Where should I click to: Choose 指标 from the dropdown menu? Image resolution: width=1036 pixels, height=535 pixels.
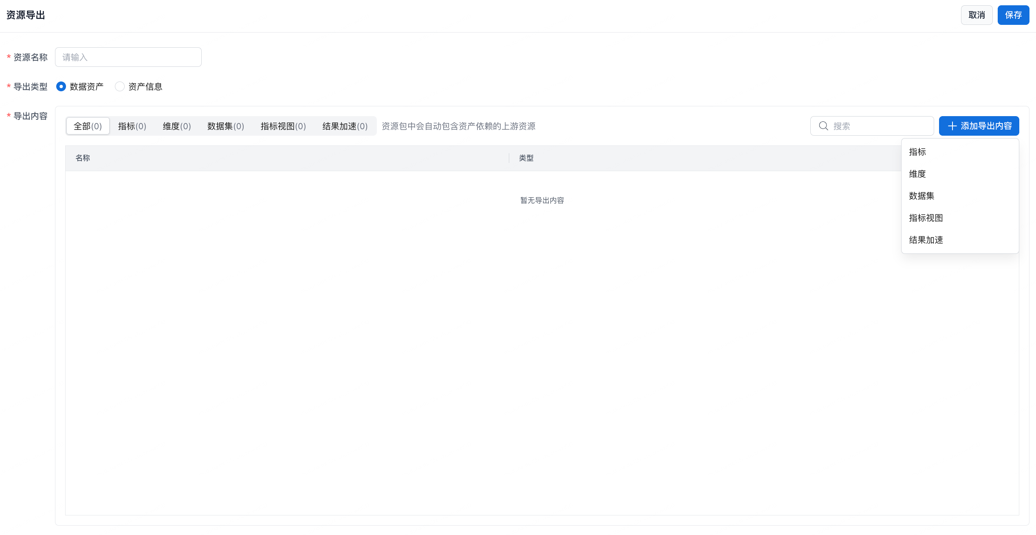point(917,152)
